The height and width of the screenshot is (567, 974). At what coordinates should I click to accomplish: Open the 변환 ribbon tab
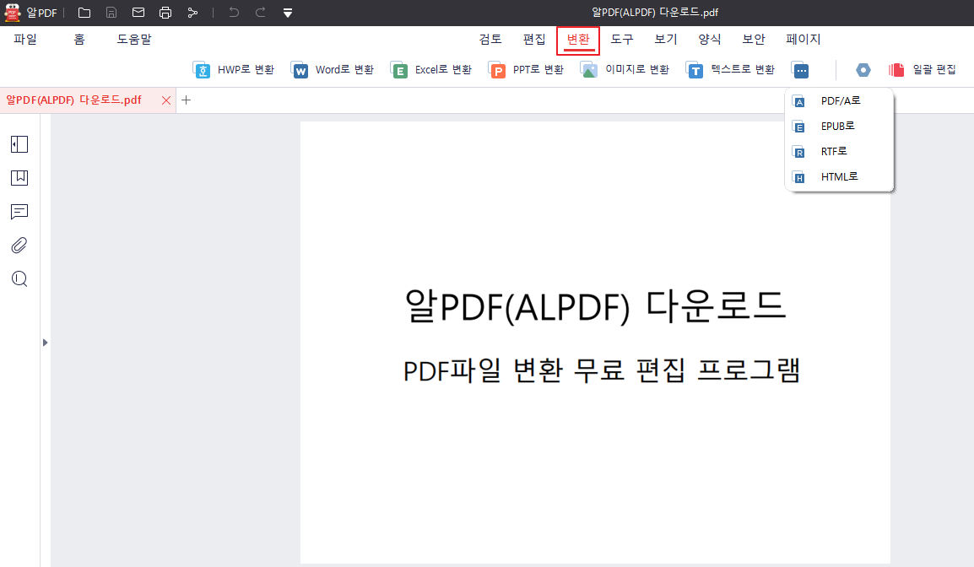point(577,39)
